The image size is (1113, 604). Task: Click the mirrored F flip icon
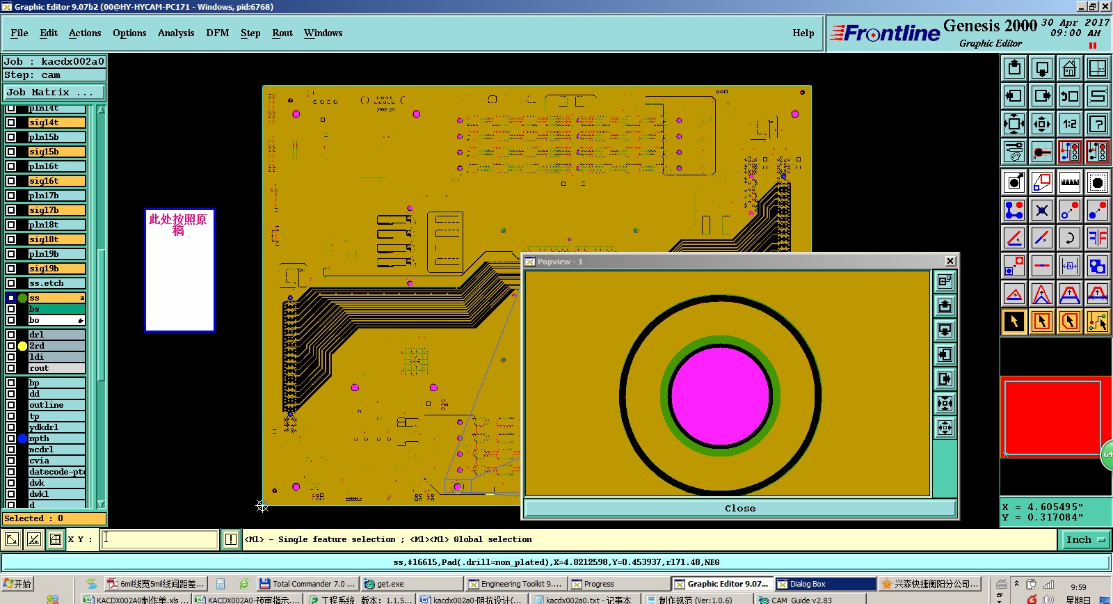1098,238
